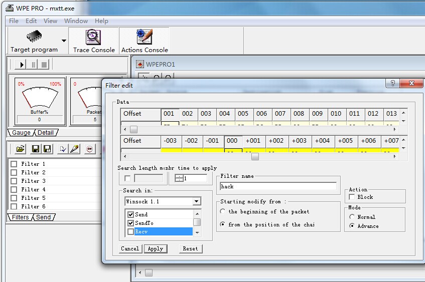Check the Recv checkbox

130,232
